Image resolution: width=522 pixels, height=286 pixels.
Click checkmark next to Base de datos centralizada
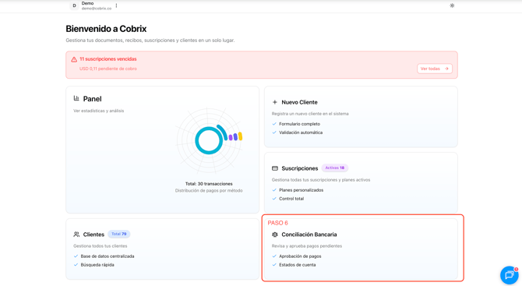tap(76, 256)
